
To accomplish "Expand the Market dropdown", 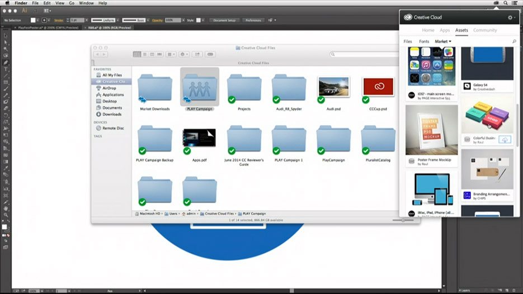I will 443,41.
